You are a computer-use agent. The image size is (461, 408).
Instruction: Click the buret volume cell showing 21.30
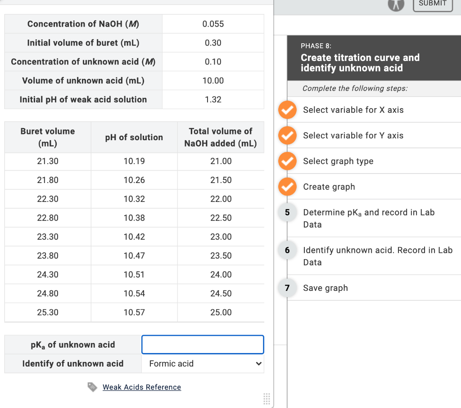point(47,161)
